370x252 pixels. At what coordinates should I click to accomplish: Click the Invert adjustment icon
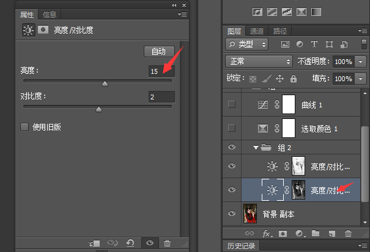point(257,12)
